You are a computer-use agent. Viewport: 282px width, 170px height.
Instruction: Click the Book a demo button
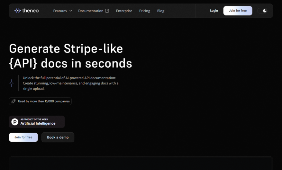tap(58, 137)
